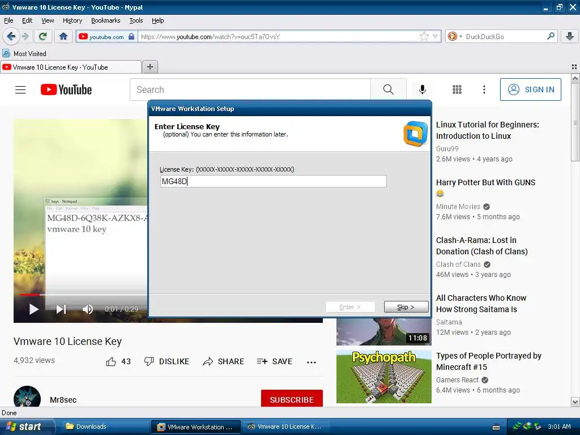This screenshot has height=435, width=580.
Task: Open Linux Tutorial for Beginners video
Action: pos(488,130)
